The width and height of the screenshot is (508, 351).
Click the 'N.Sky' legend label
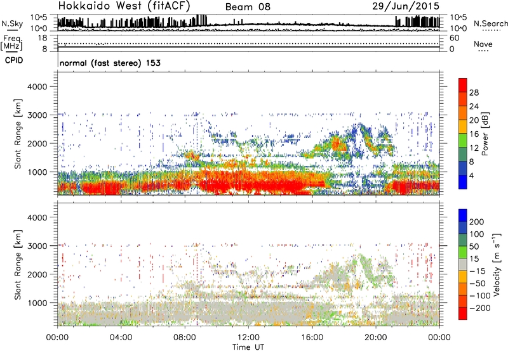(12, 24)
